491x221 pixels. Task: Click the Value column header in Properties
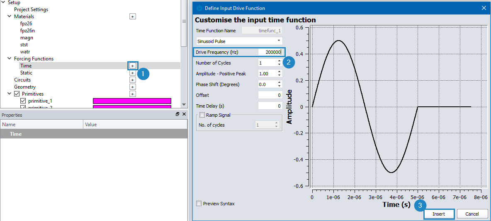coord(135,125)
